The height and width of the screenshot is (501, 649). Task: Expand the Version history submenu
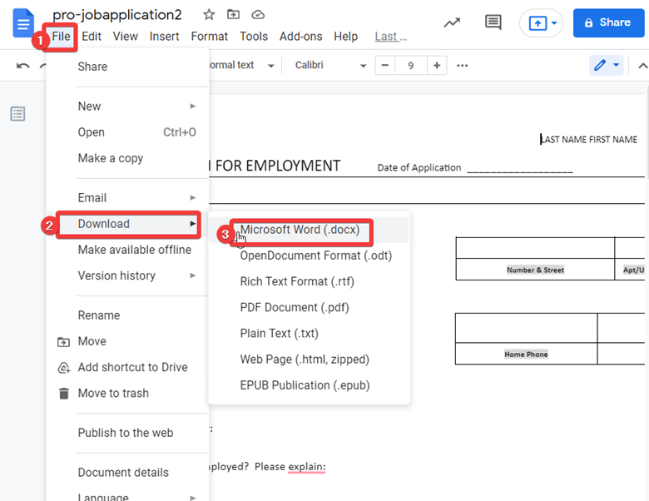click(x=127, y=275)
